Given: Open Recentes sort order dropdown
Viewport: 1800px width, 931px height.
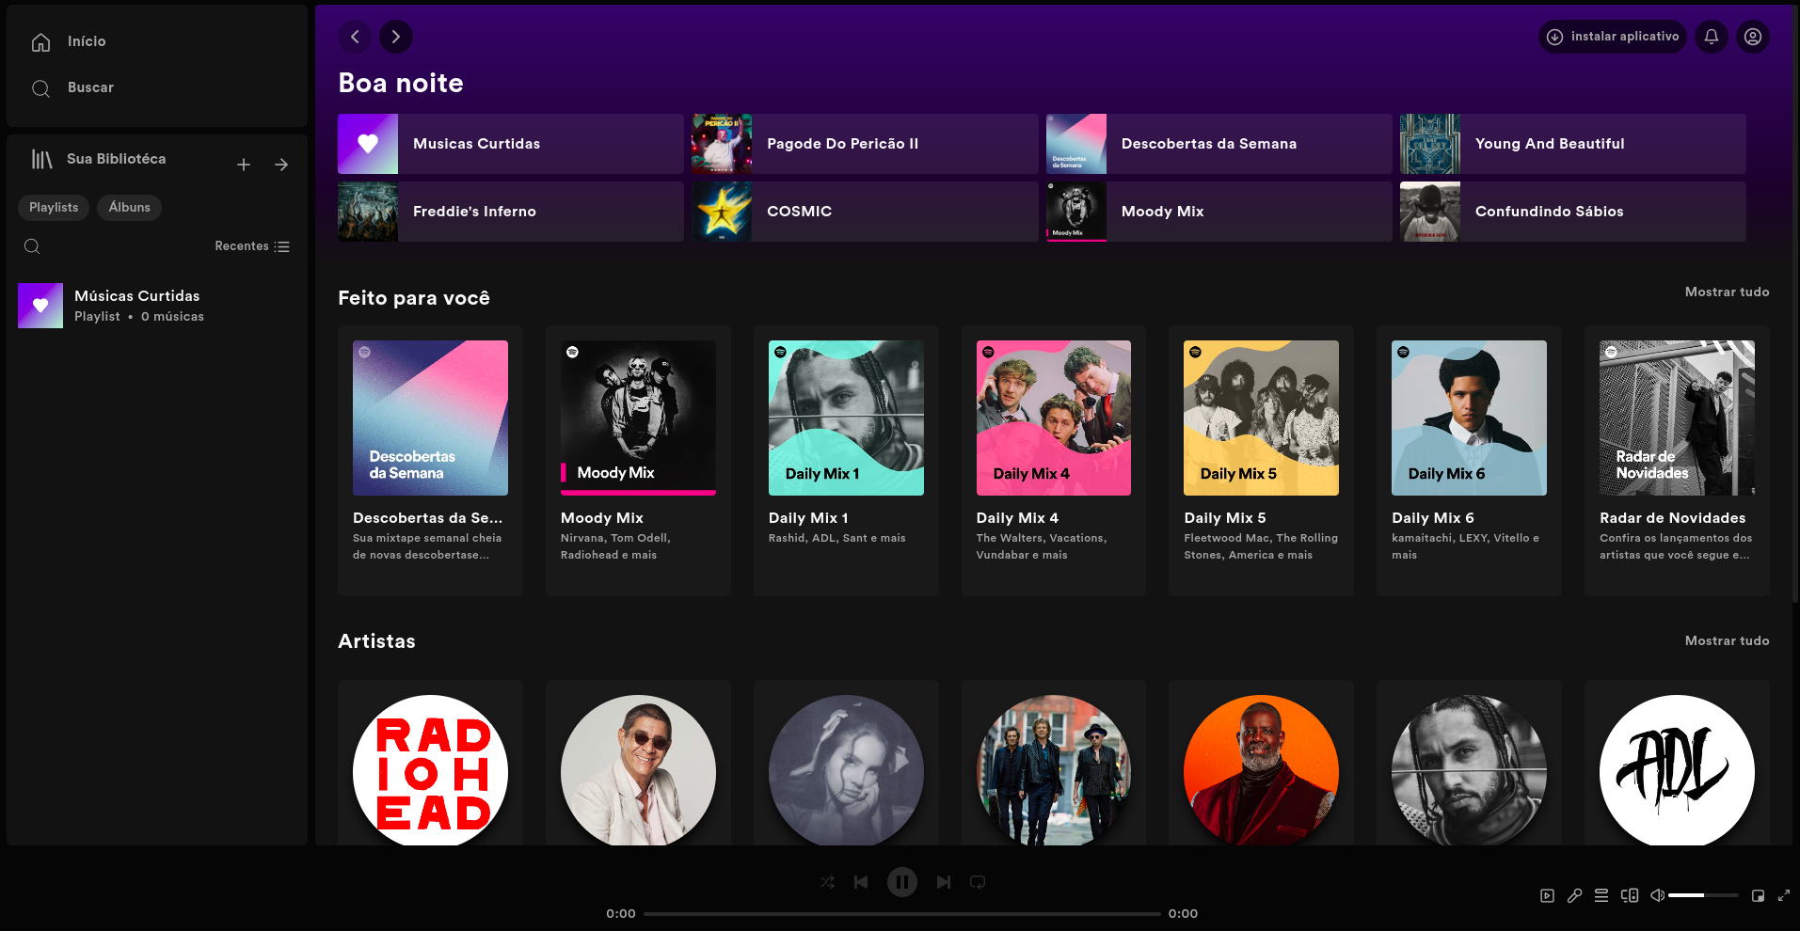Looking at the screenshot, I should (252, 246).
